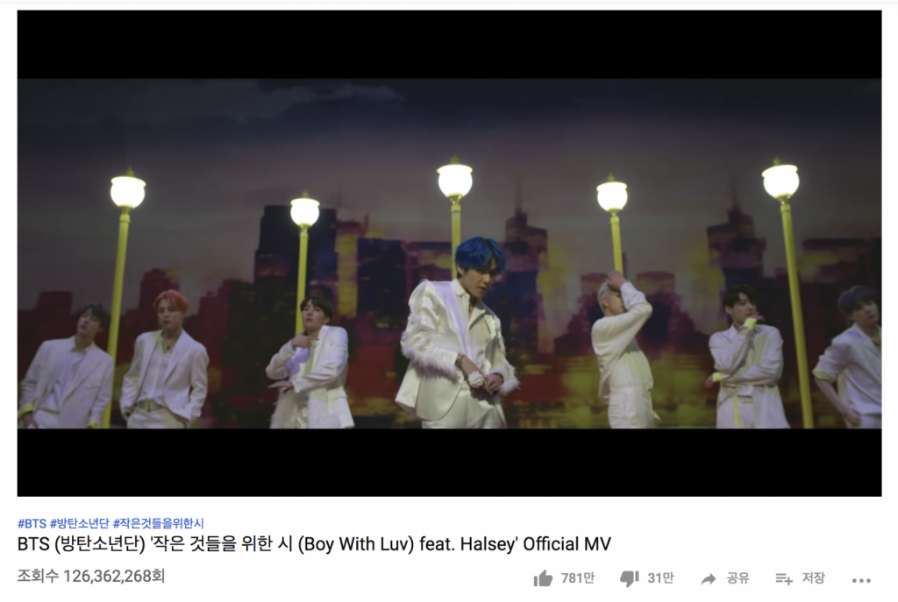Open the three dots more options menu

point(861,580)
